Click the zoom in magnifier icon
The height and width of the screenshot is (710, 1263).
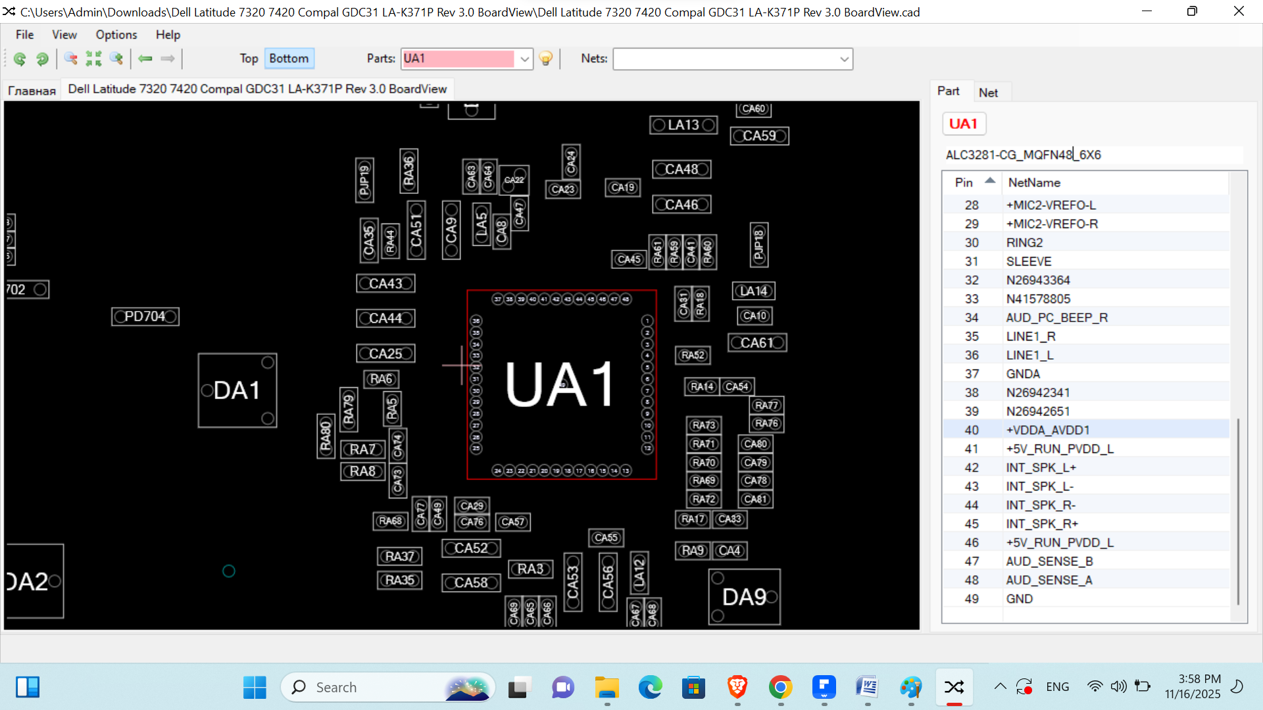[116, 59]
